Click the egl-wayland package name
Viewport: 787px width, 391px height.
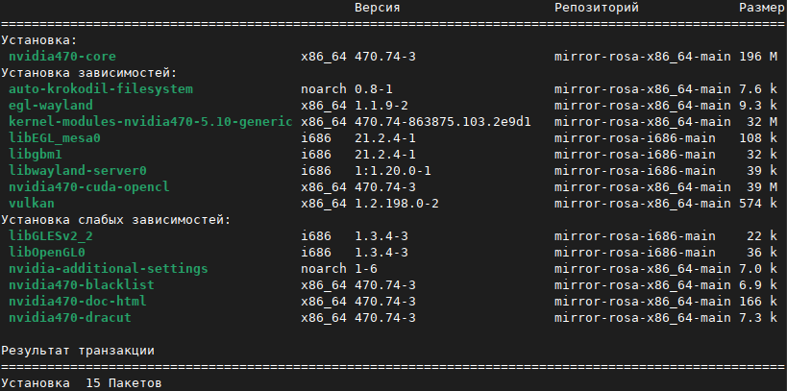pyautogui.click(x=50, y=106)
